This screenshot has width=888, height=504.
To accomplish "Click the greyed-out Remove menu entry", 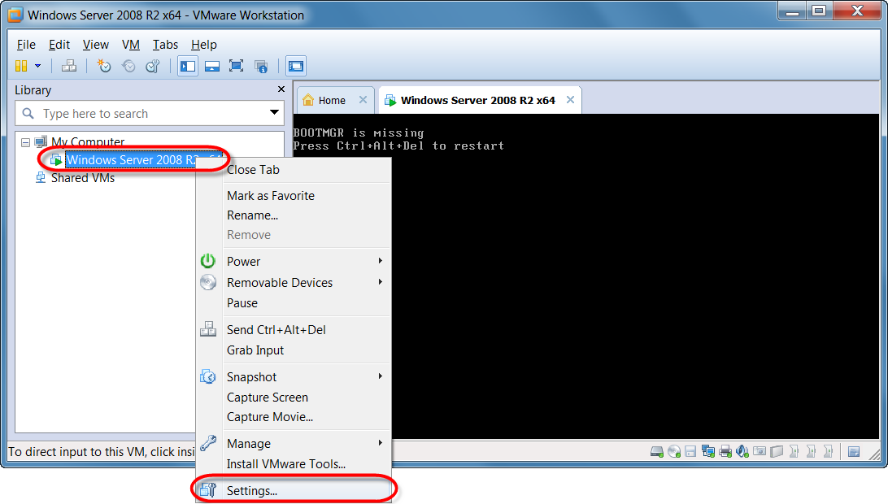I will (x=294, y=234).
